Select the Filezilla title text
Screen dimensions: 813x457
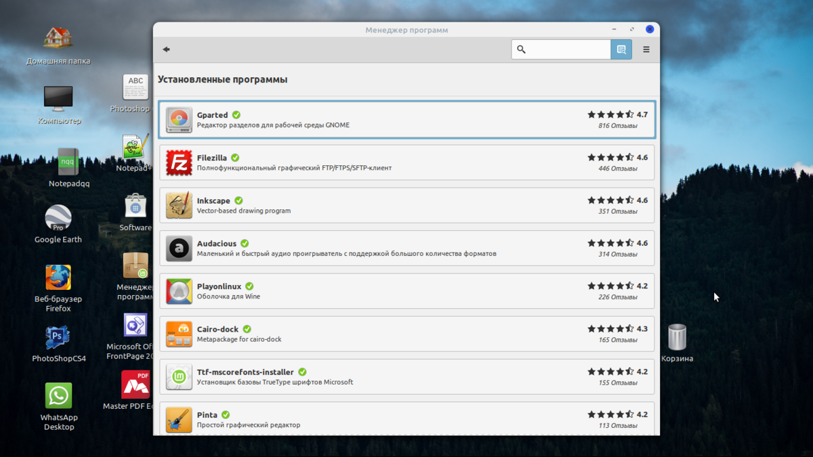[211, 158]
